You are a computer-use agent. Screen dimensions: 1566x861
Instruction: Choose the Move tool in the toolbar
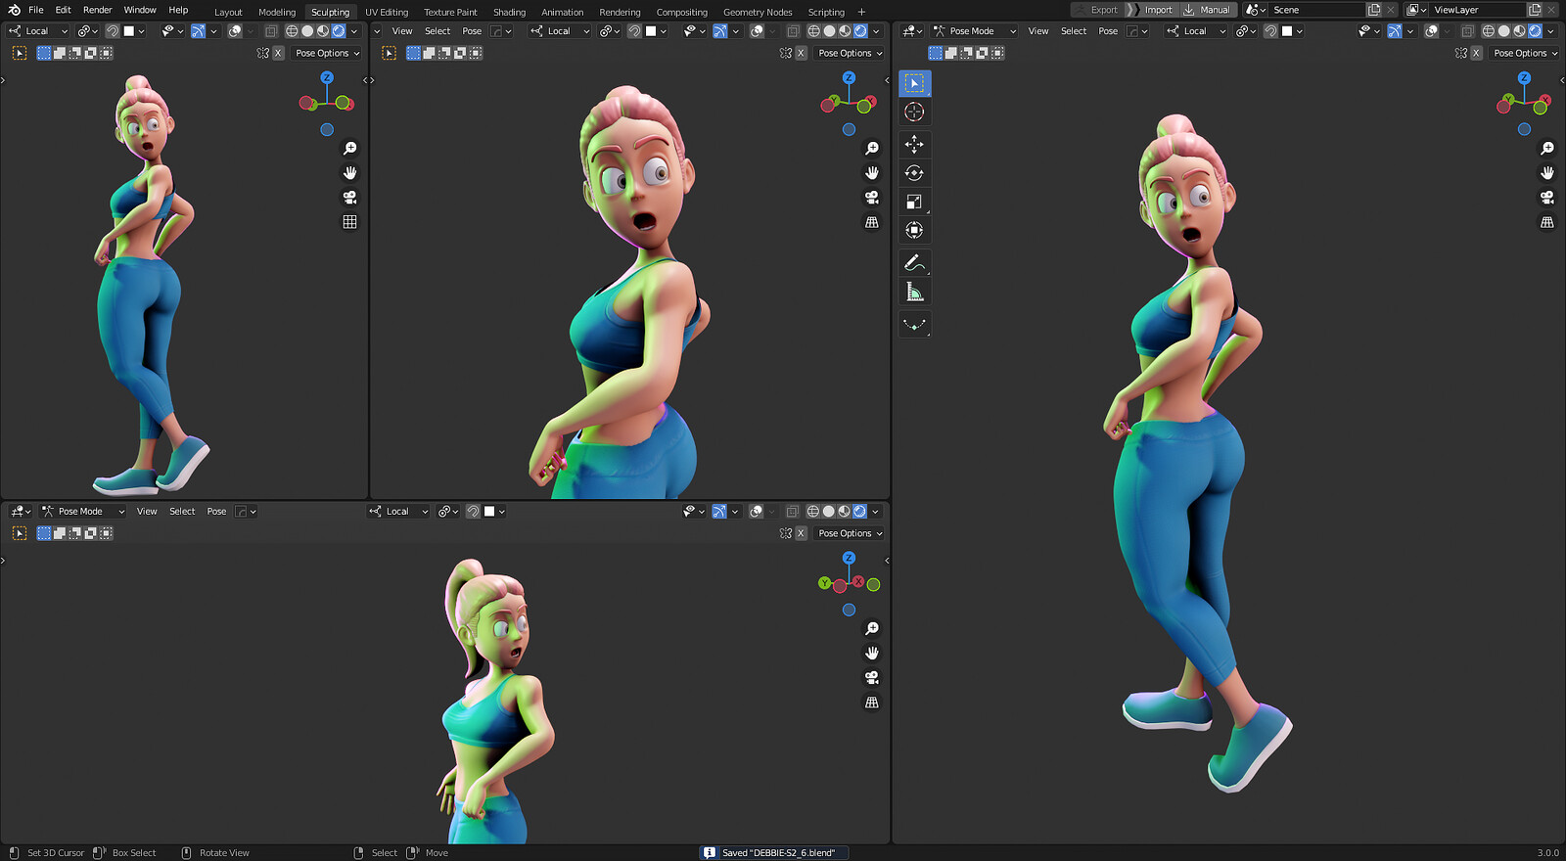914,144
